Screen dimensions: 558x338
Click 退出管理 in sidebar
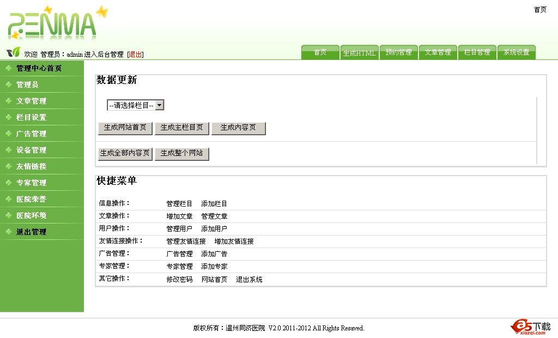(31, 232)
